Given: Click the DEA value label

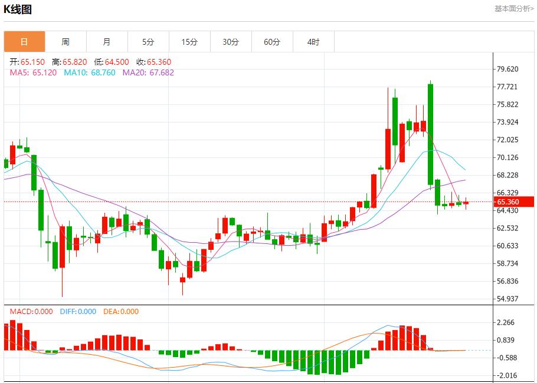Looking at the screenshot, I should pos(121,312).
